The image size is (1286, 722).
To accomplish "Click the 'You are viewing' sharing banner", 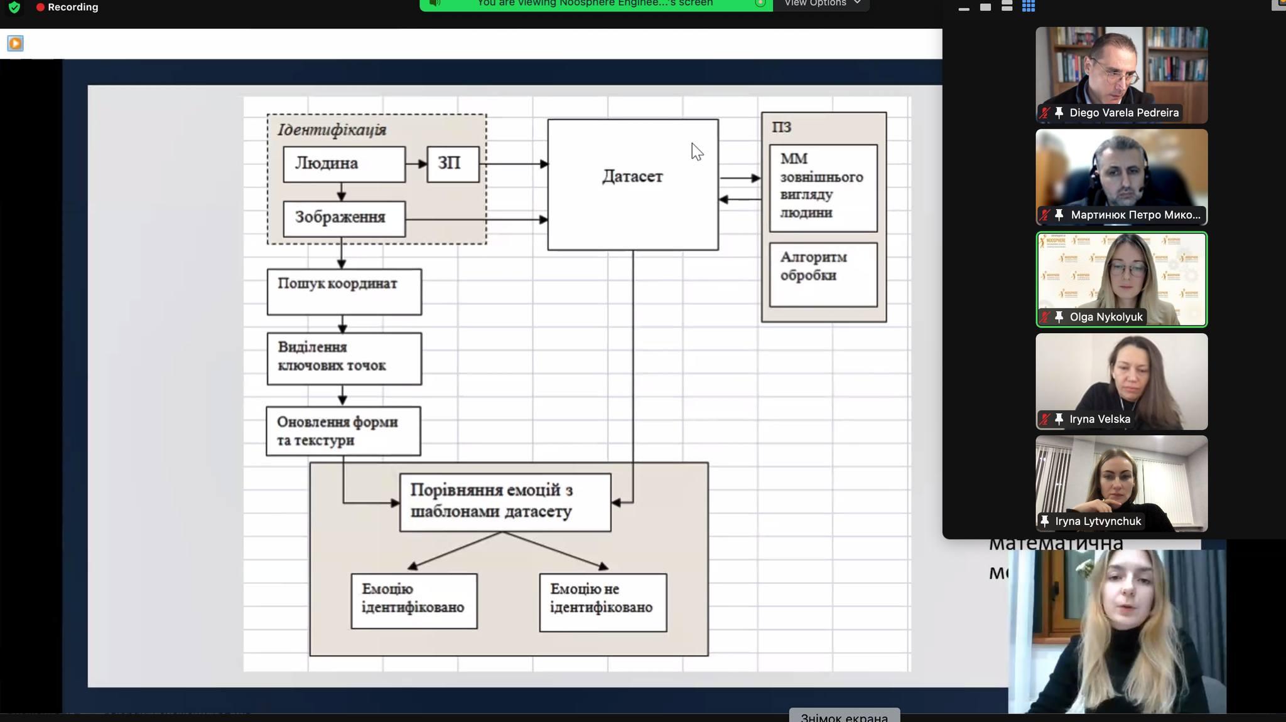I will point(595,4).
